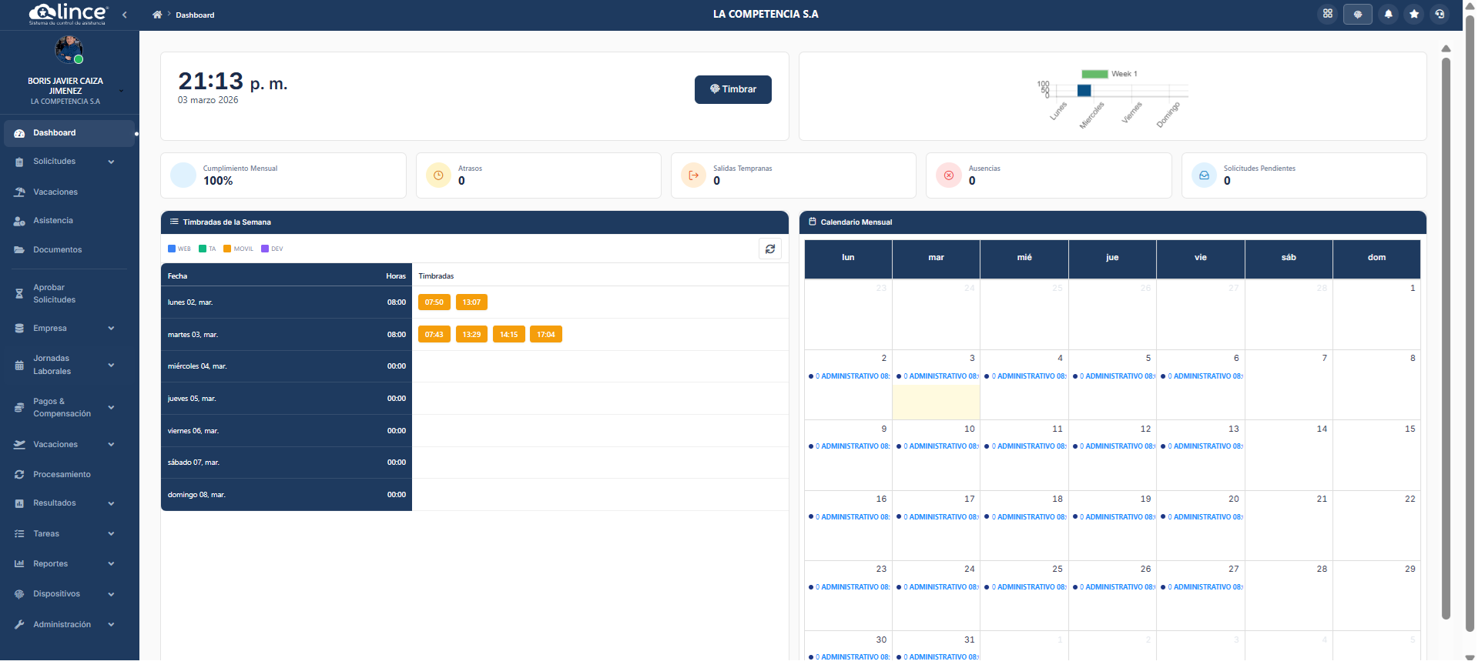
Task: Click the favorites star icon
Action: 1414,14
